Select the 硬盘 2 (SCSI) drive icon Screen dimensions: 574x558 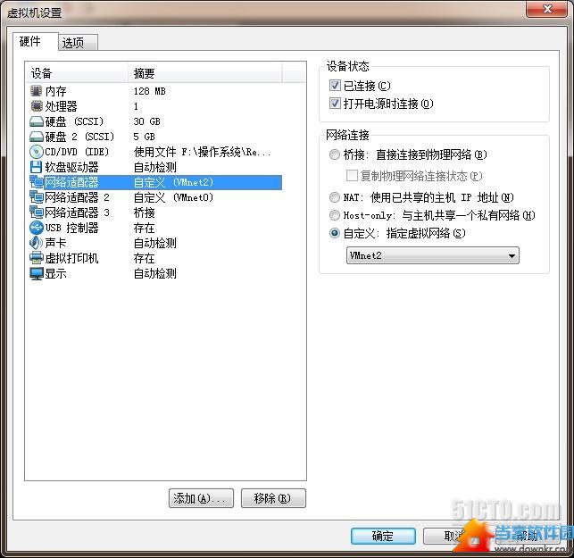tap(37, 137)
